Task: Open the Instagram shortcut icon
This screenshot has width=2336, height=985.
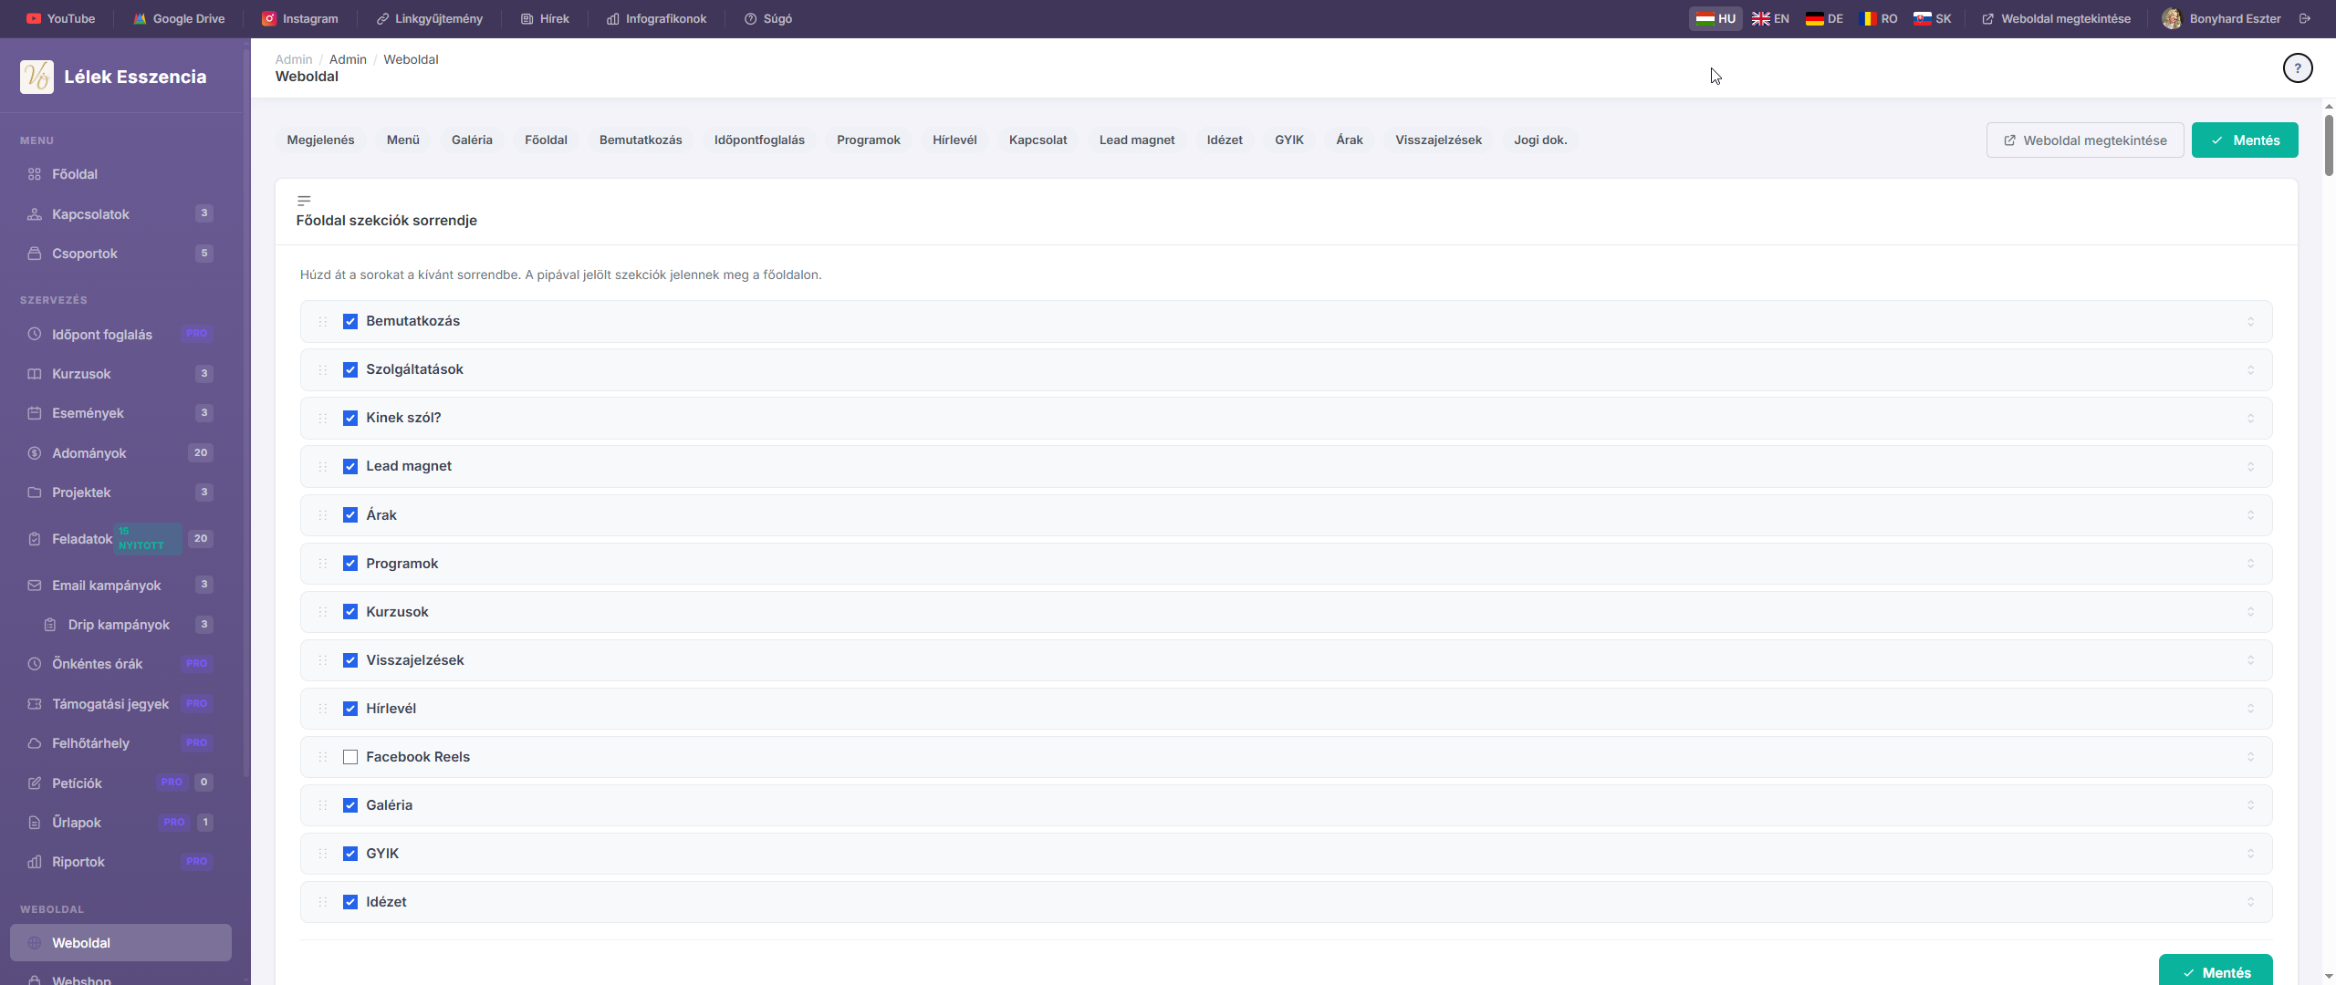Action: coord(269,18)
